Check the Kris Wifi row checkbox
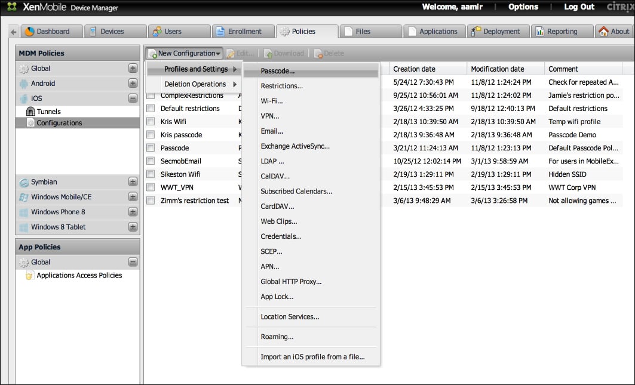The image size is (635, 385). 151,122
